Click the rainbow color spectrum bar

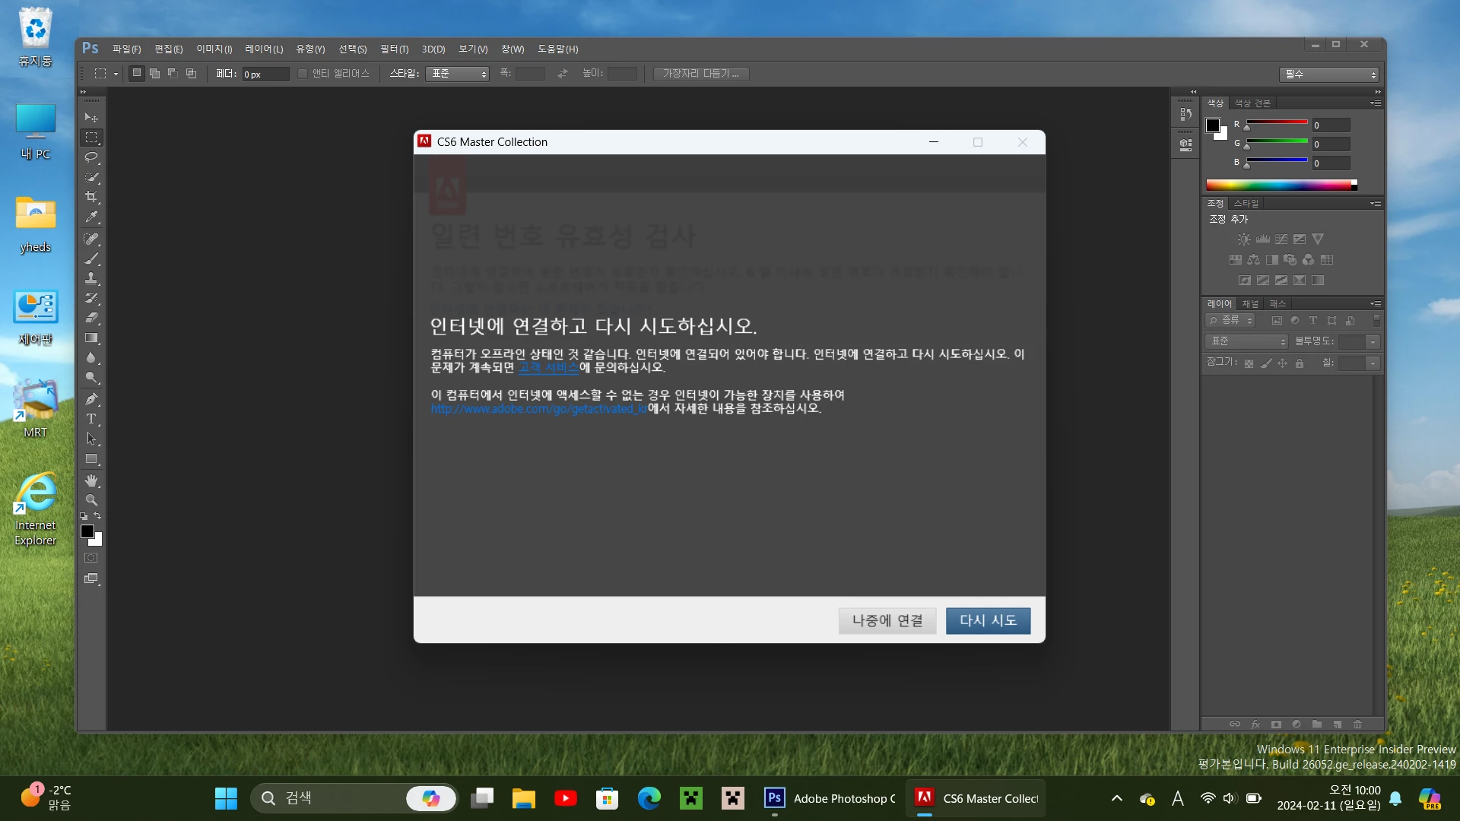point(1279,185)
